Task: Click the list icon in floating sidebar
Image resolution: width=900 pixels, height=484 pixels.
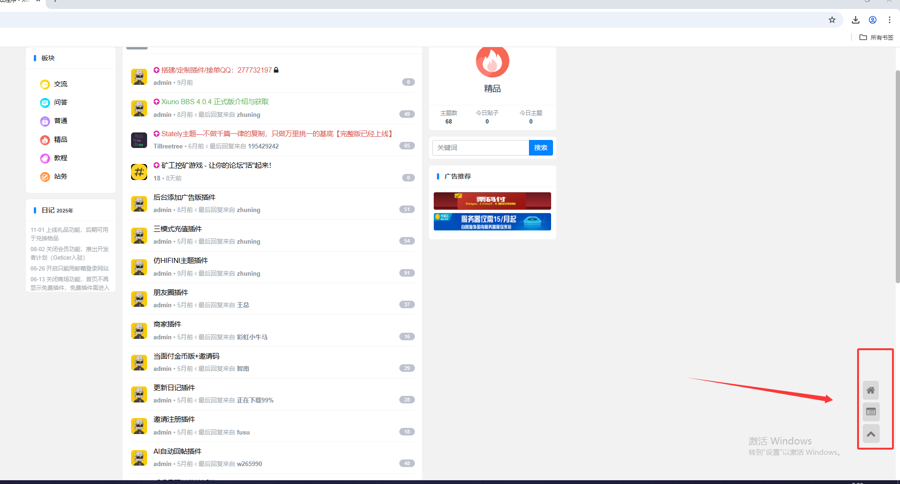Action: (871, 412)
